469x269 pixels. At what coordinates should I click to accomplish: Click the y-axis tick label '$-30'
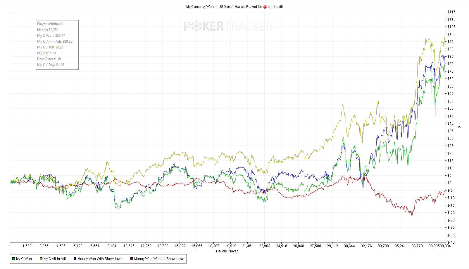pyautogui.click(x=451, y=228)
